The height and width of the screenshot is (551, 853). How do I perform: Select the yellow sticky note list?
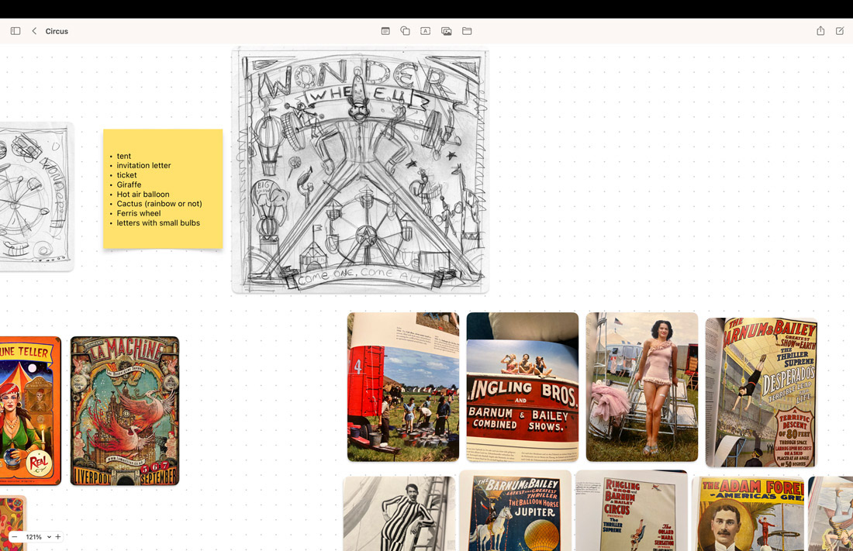163,189
